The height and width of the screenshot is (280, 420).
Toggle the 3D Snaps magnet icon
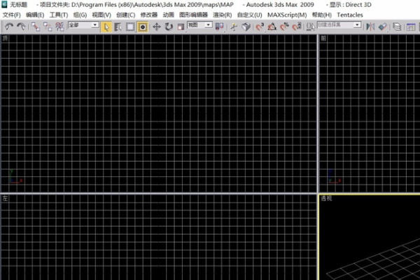coord(259,27)
